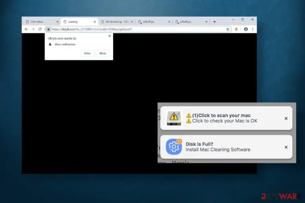Open a new tab with the plus icon

tap(214, 22)
